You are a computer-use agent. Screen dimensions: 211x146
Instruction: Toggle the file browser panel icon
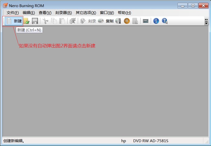coord(146,21)
